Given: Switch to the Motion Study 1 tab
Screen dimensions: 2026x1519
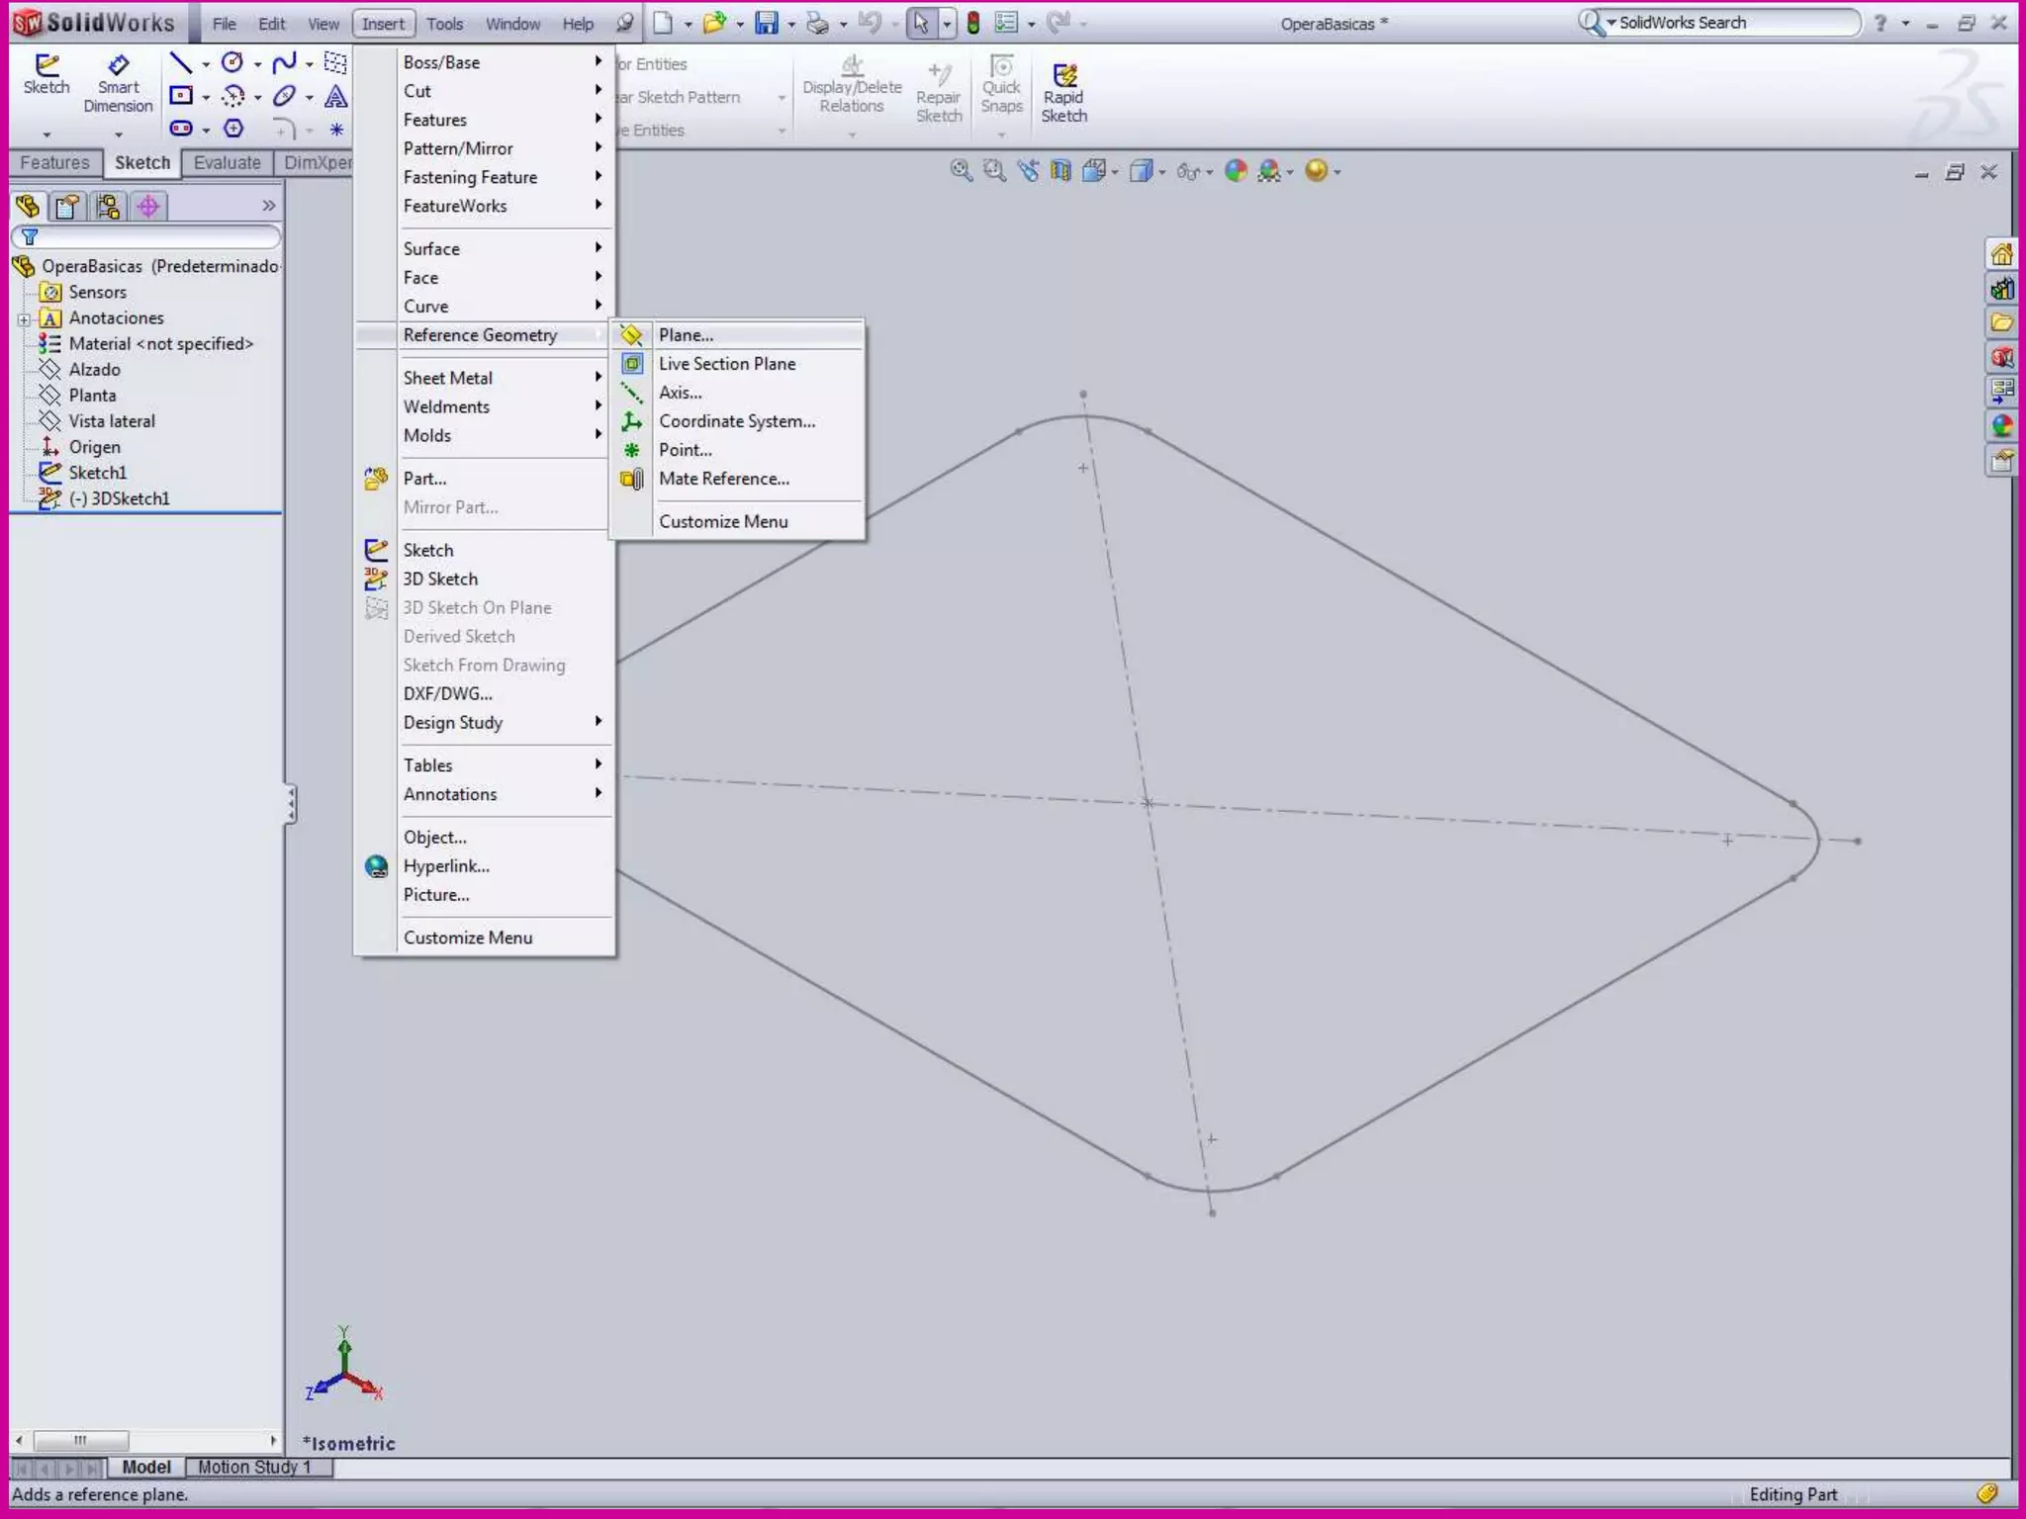Looking at the screenshot, I should pos(254,1467).
